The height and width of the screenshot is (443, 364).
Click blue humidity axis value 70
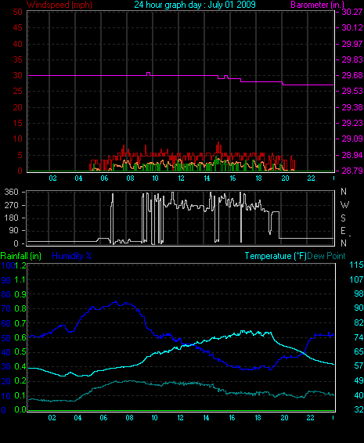6,309
